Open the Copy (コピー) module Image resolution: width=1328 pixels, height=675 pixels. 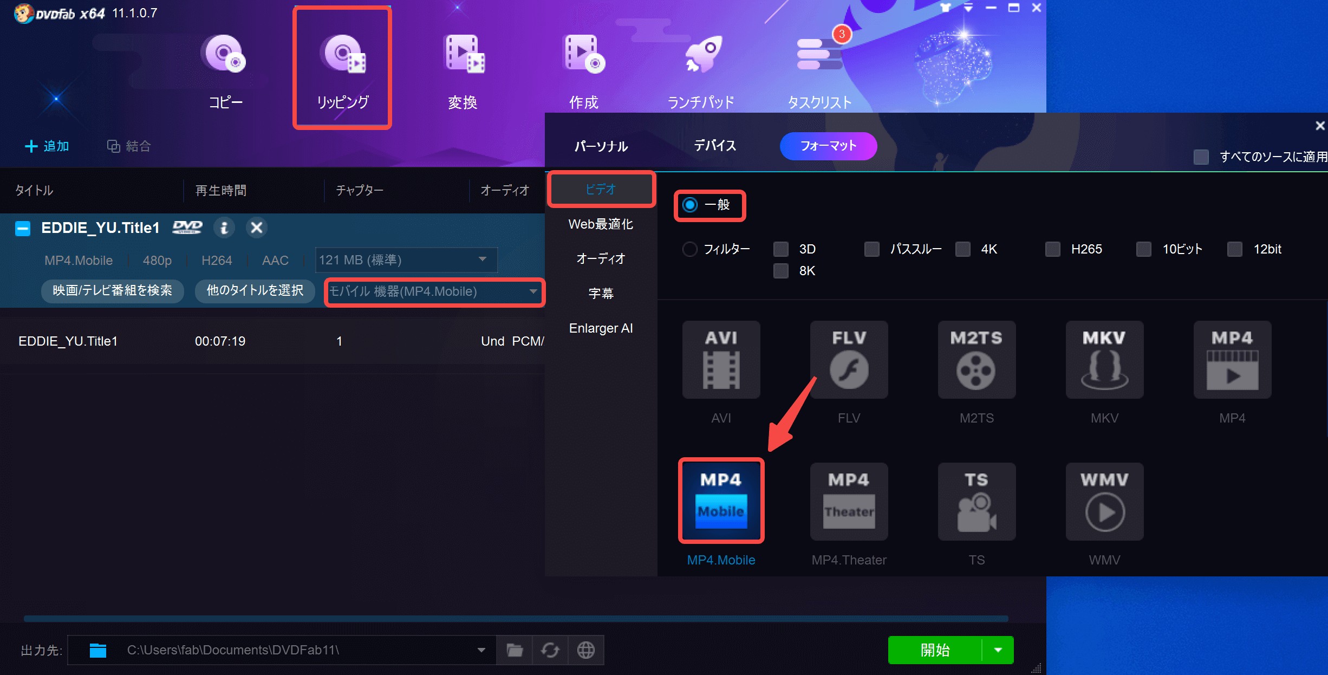[225, 70]
